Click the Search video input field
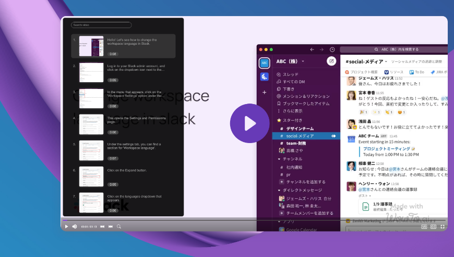 coord(101,25)
